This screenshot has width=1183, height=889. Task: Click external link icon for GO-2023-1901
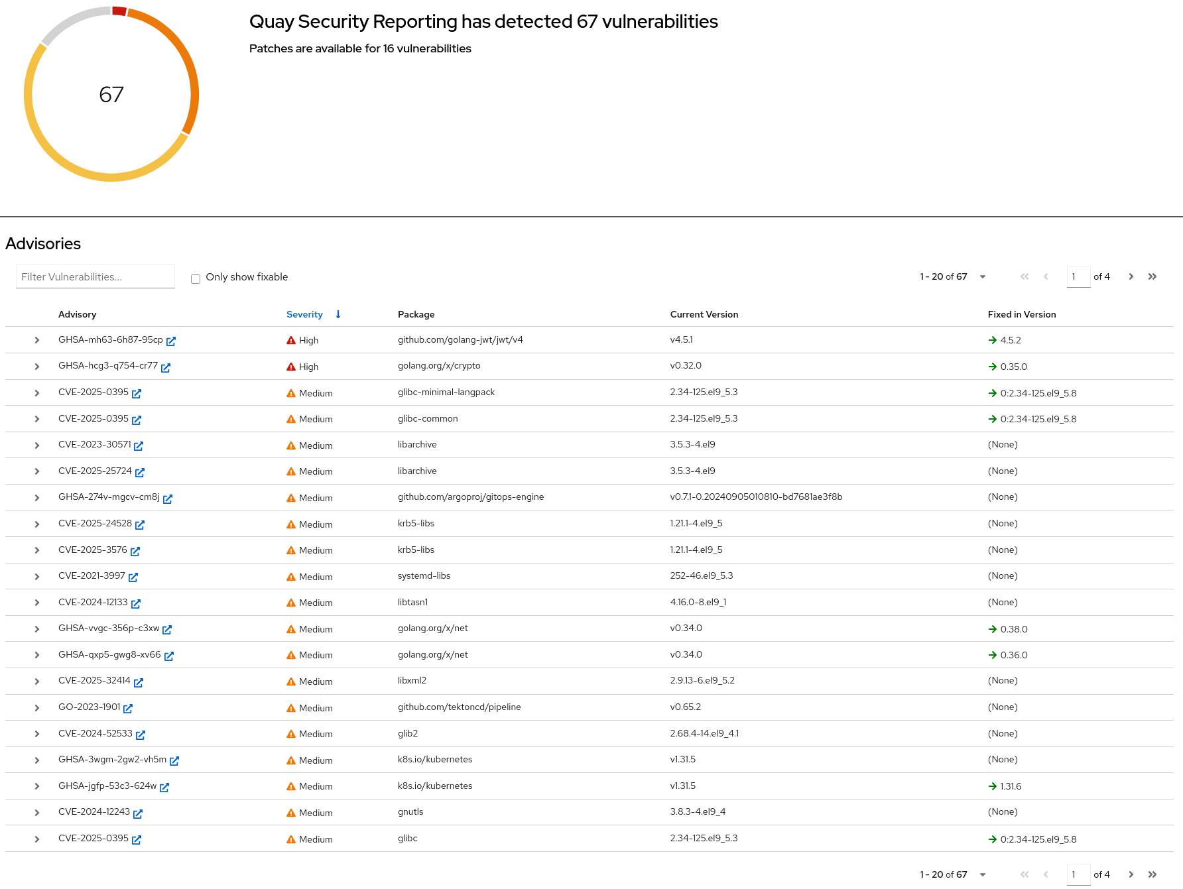128,708
